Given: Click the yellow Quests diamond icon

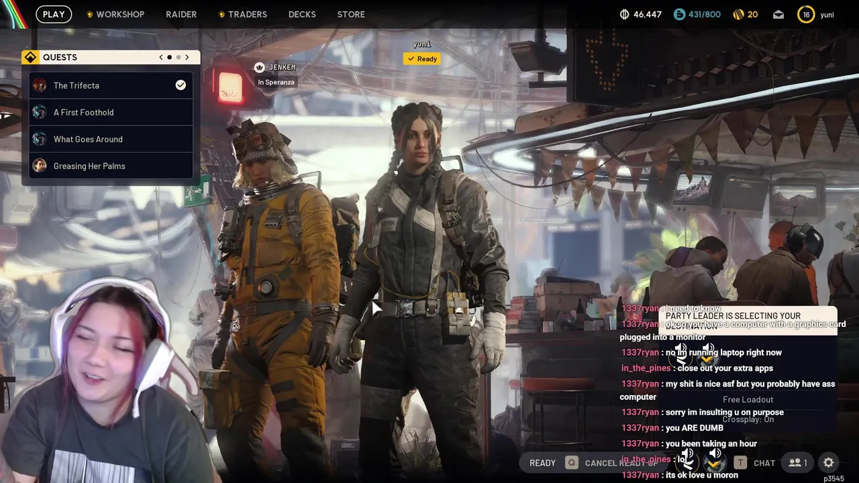Looking at the screenshot, I should click(x=30, y=57).
